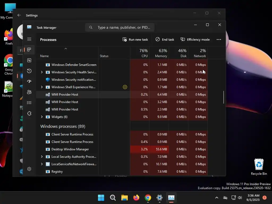Sort by the Memory column header
The image size is (272, 204).
(x=159, y=53)
